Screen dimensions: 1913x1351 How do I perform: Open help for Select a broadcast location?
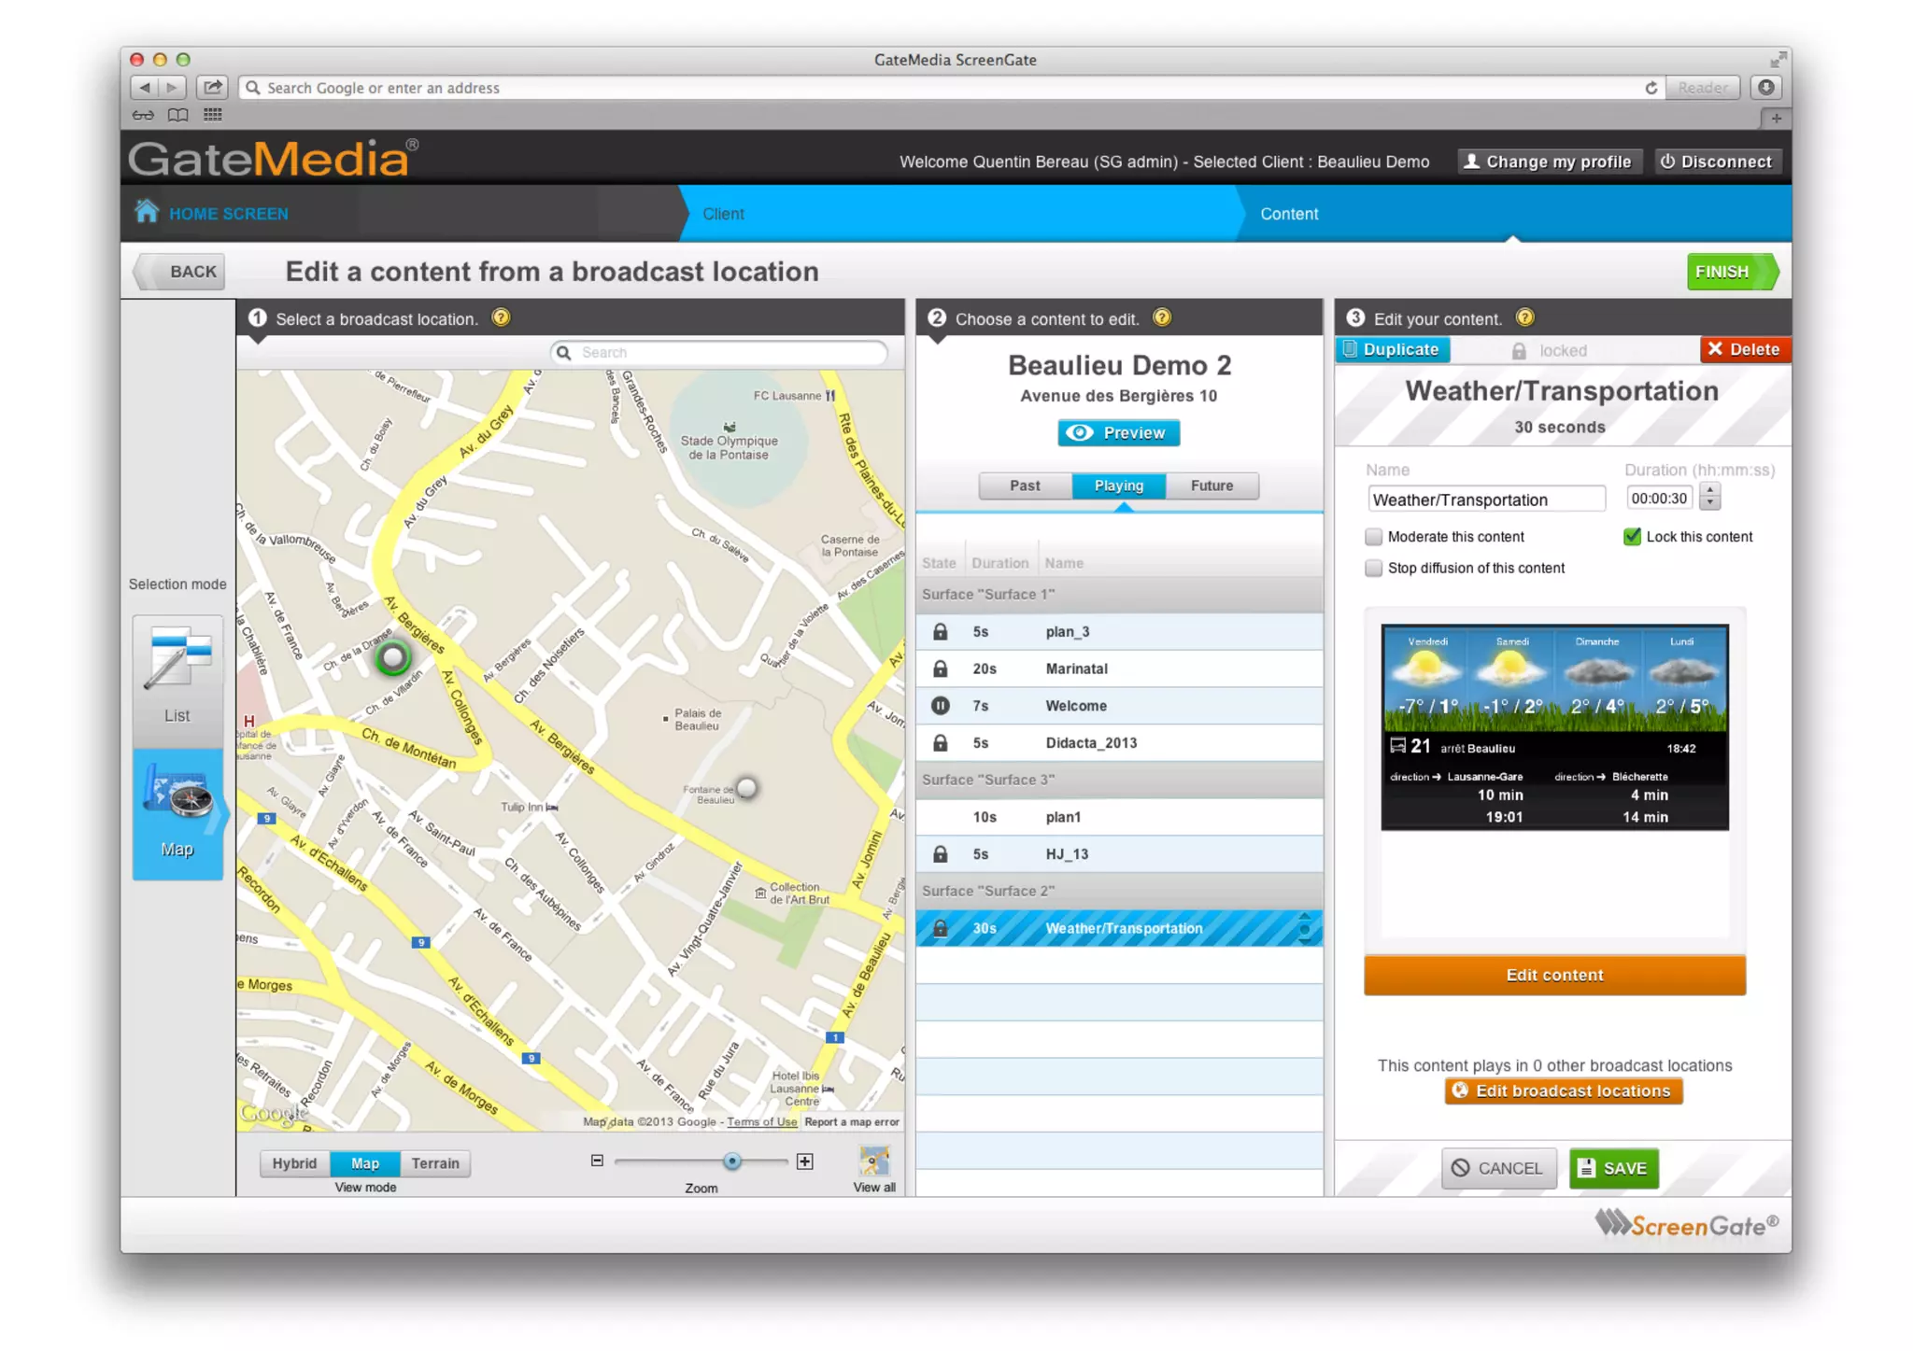[502, 317]
